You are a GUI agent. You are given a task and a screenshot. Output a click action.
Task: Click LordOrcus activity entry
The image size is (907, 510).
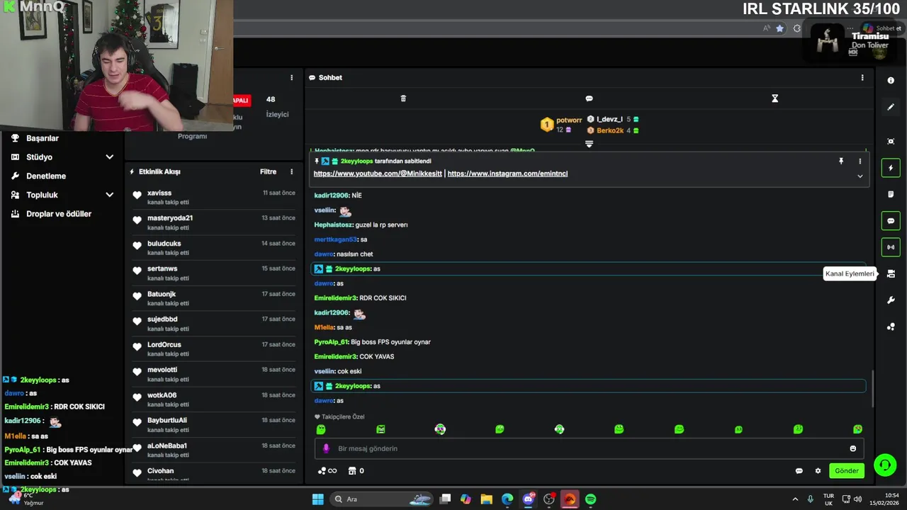[214, 349]
